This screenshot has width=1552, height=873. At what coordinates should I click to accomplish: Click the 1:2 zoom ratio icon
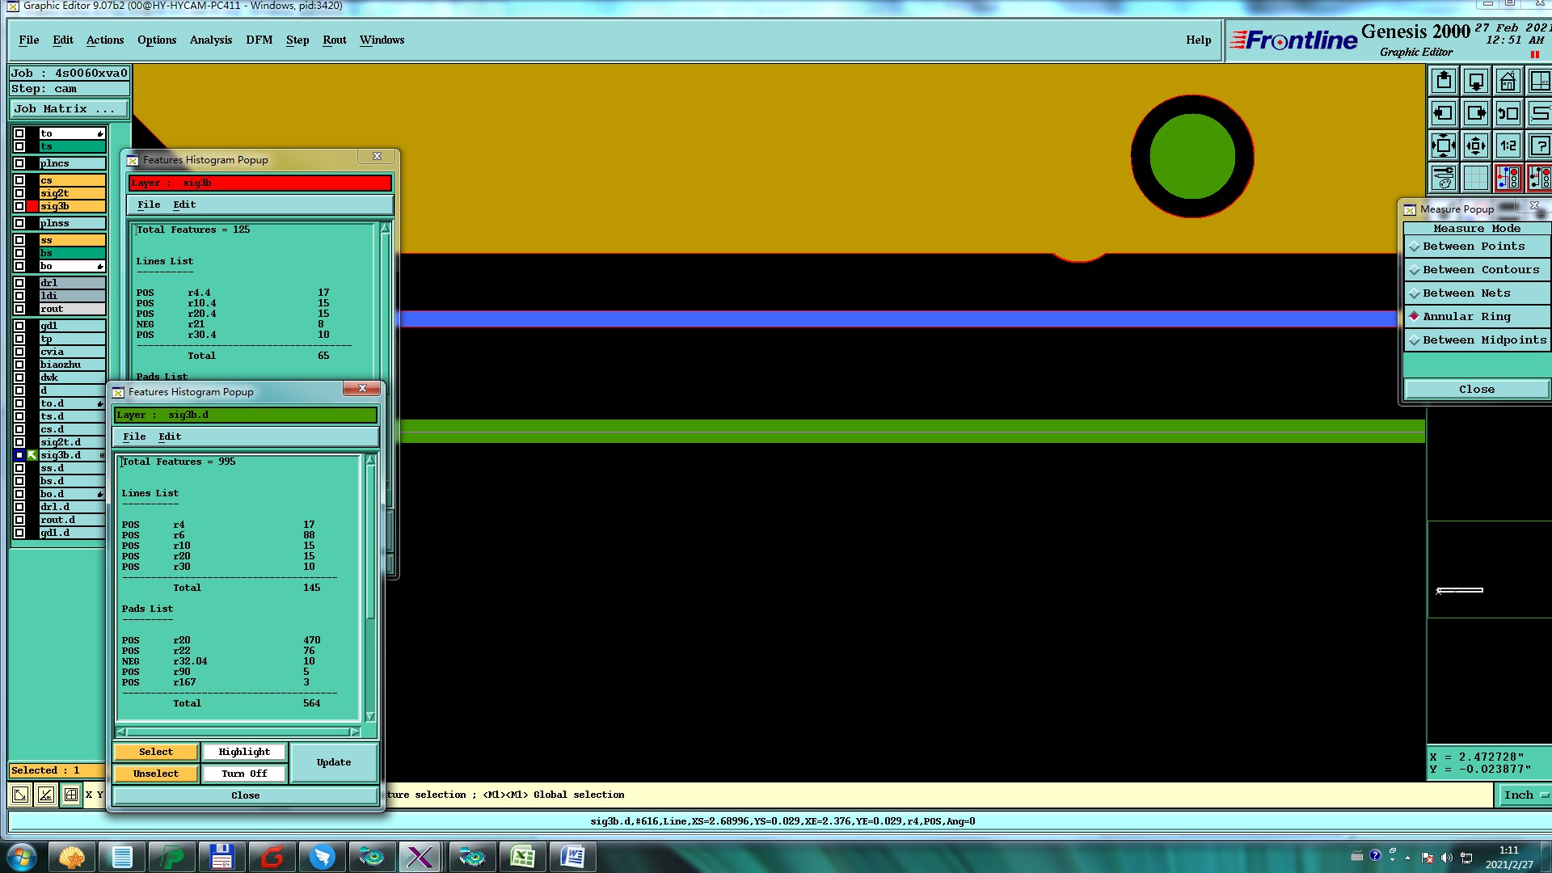[1508, 146]
